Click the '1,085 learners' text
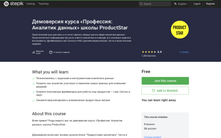This screenshot has height=138, width=221. (x=149, y=56)
